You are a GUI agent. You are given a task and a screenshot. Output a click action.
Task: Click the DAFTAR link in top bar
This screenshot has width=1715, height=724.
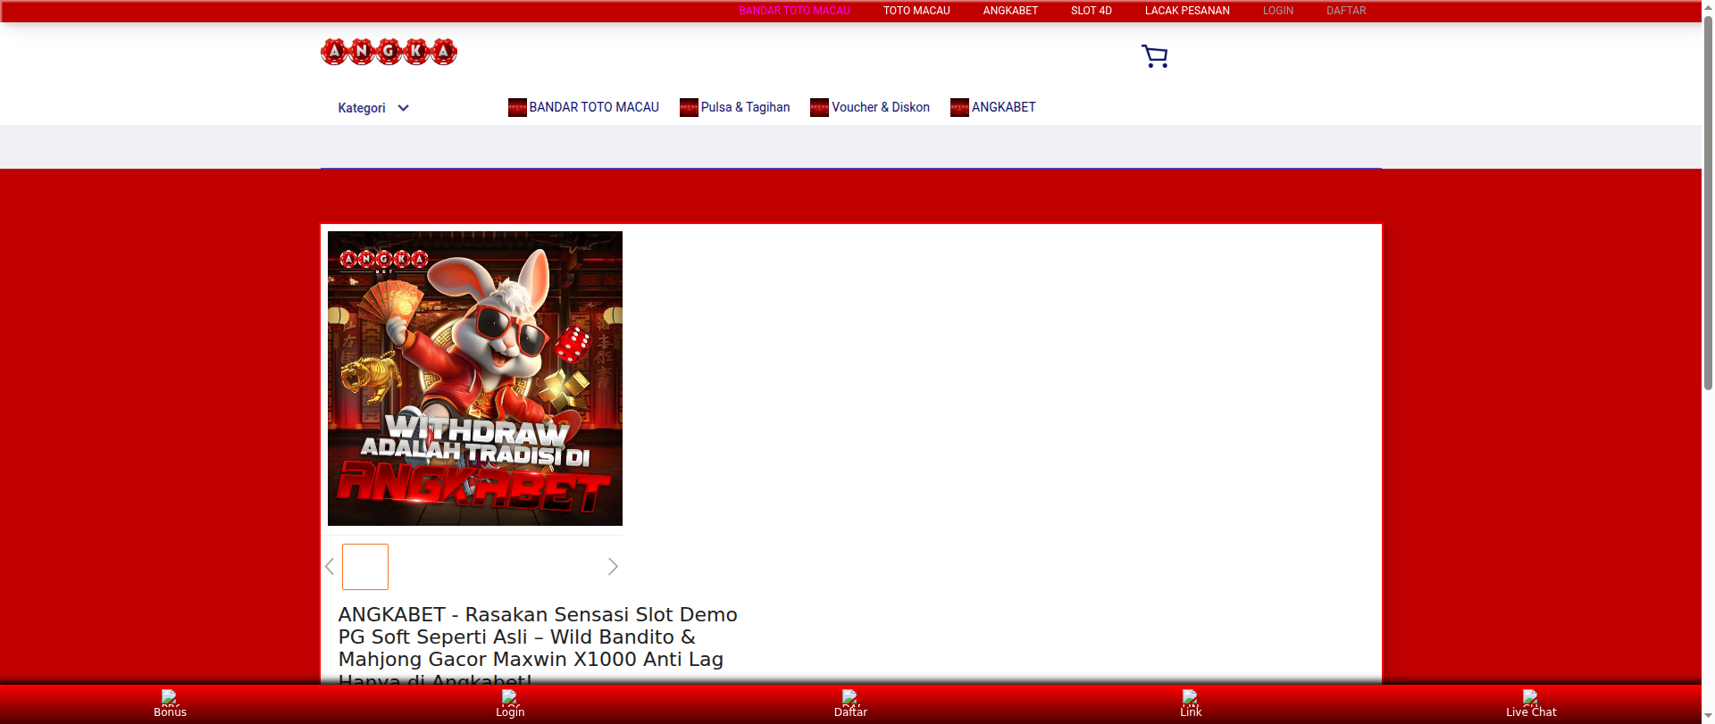coord(1345,11)
